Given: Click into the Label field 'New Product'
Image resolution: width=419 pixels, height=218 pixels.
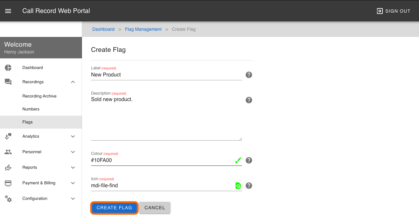Looking at the screenshot, I should (x=167, y=75).
